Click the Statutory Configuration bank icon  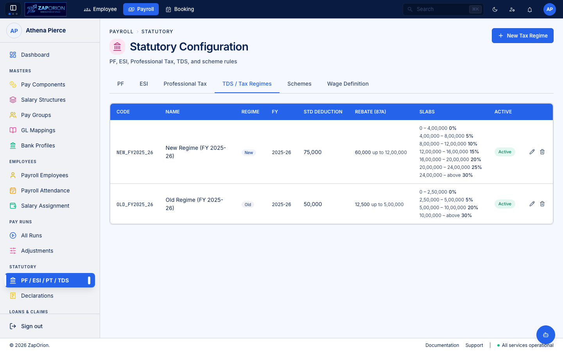pyautogui.click(x=117, y=47)
